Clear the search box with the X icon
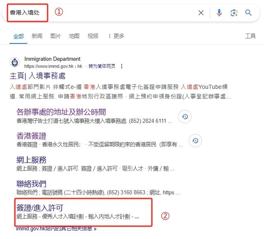 click(201, 13)
